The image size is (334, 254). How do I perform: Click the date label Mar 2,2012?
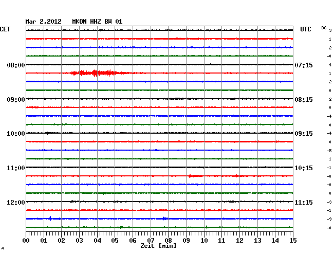pyautogui.click(x=44, y=22)
